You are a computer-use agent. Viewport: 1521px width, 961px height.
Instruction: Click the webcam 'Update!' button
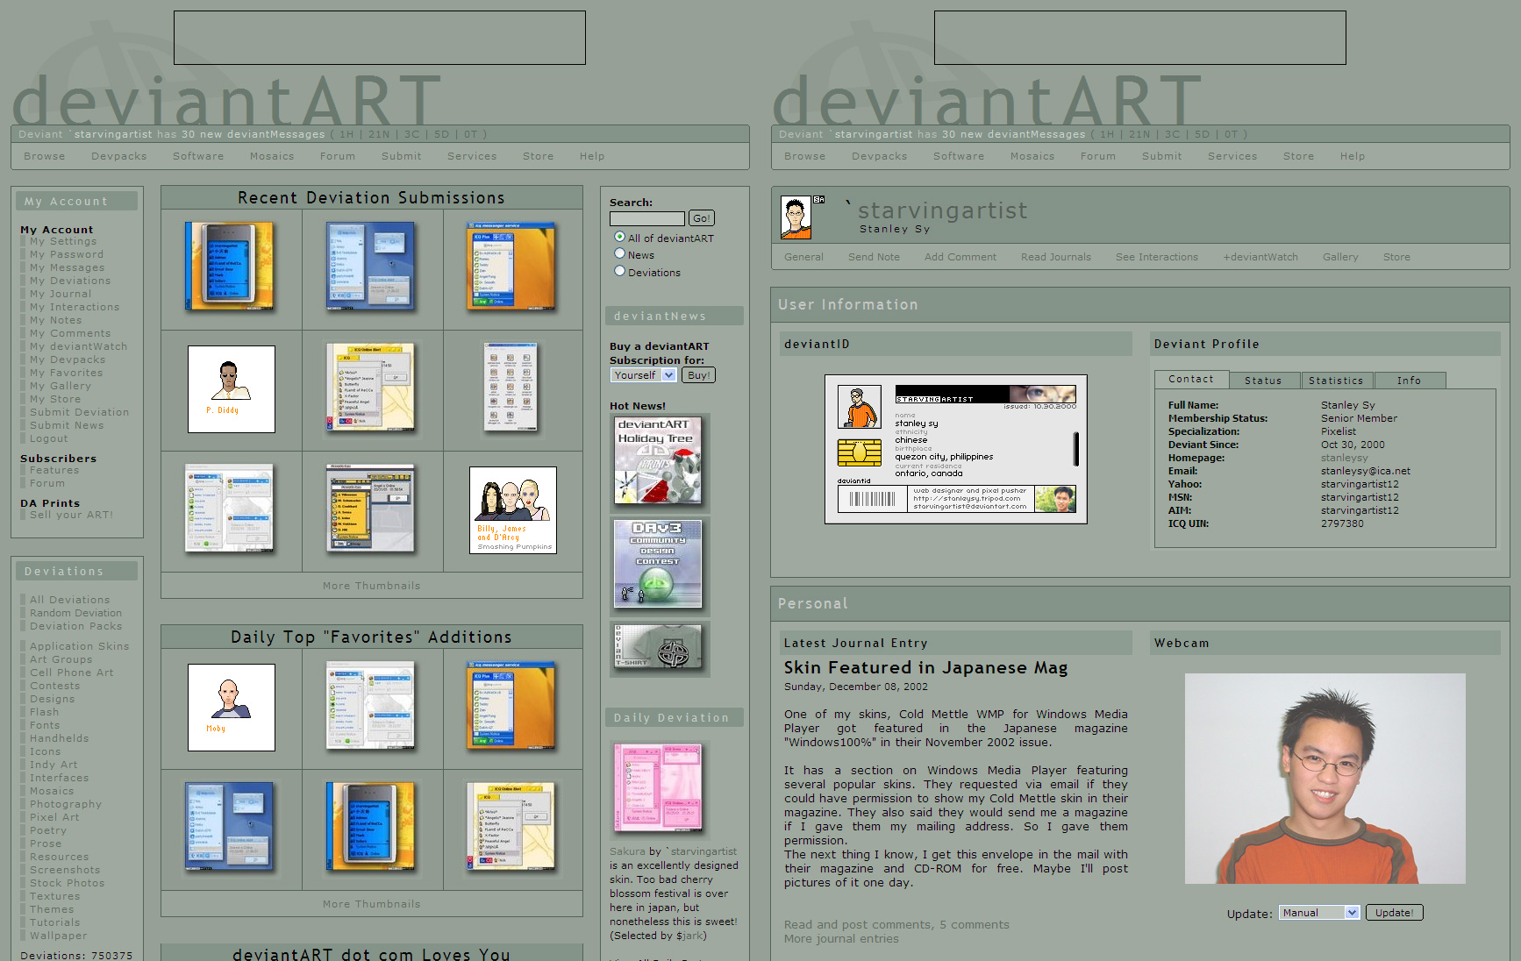pyautogui.click(x=1395, y=913)
